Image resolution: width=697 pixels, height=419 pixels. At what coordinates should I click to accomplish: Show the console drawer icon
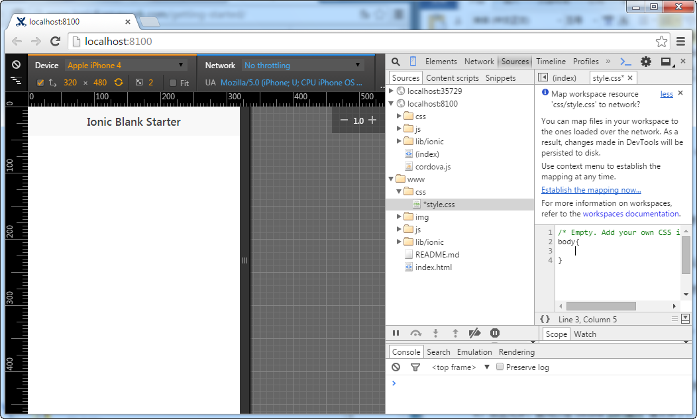pos(625,62)
